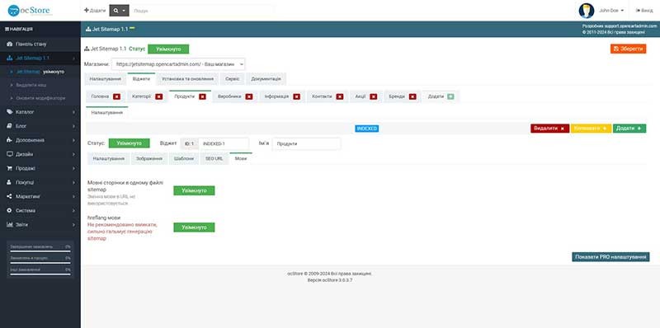
Task: Click John Doe avatar picture
Action: click(587, 11)
